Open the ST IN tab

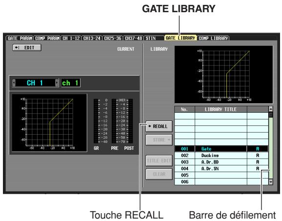[x=151, y=39]
